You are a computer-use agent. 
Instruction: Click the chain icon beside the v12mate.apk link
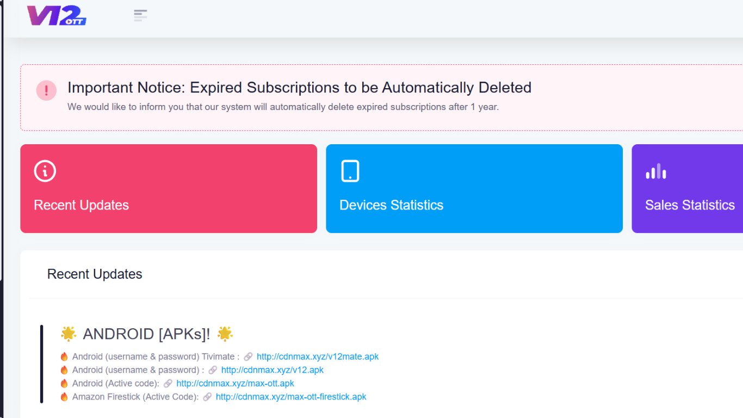pyautogui.click(x=248, y=357)
